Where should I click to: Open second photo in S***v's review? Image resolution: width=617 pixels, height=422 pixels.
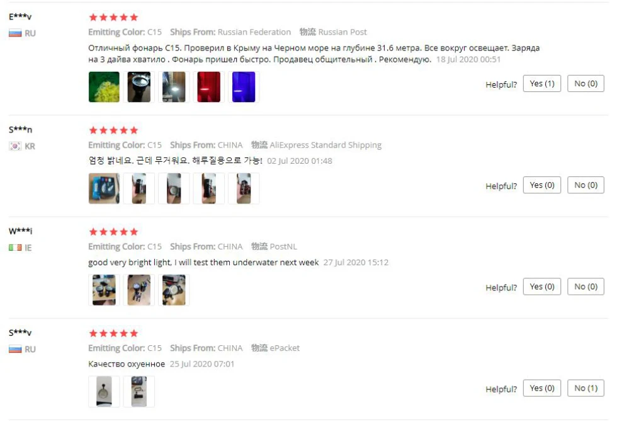click(x=139, y=392)
